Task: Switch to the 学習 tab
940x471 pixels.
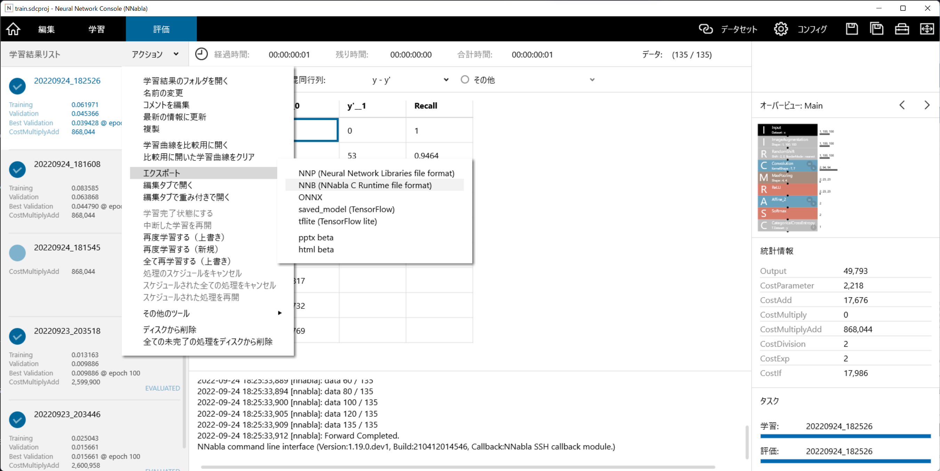Action: coord(96,29)
